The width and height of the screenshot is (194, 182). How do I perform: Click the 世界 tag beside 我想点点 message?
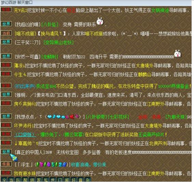coord(6,116)
